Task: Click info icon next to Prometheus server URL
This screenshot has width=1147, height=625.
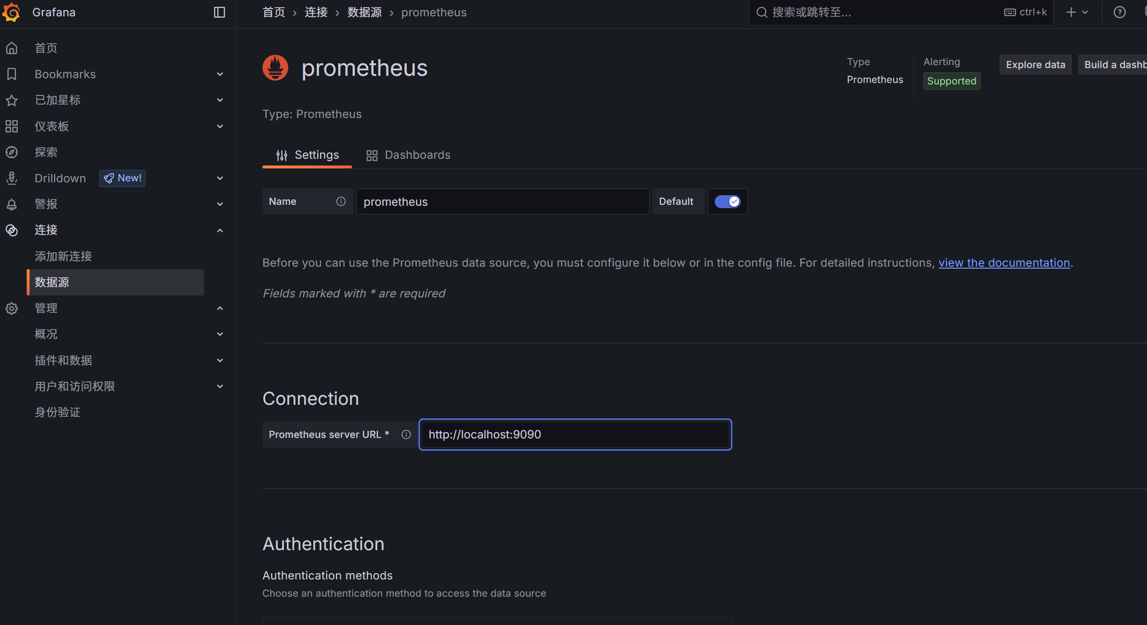Action: pyautogui.click(x=406, y=435)
